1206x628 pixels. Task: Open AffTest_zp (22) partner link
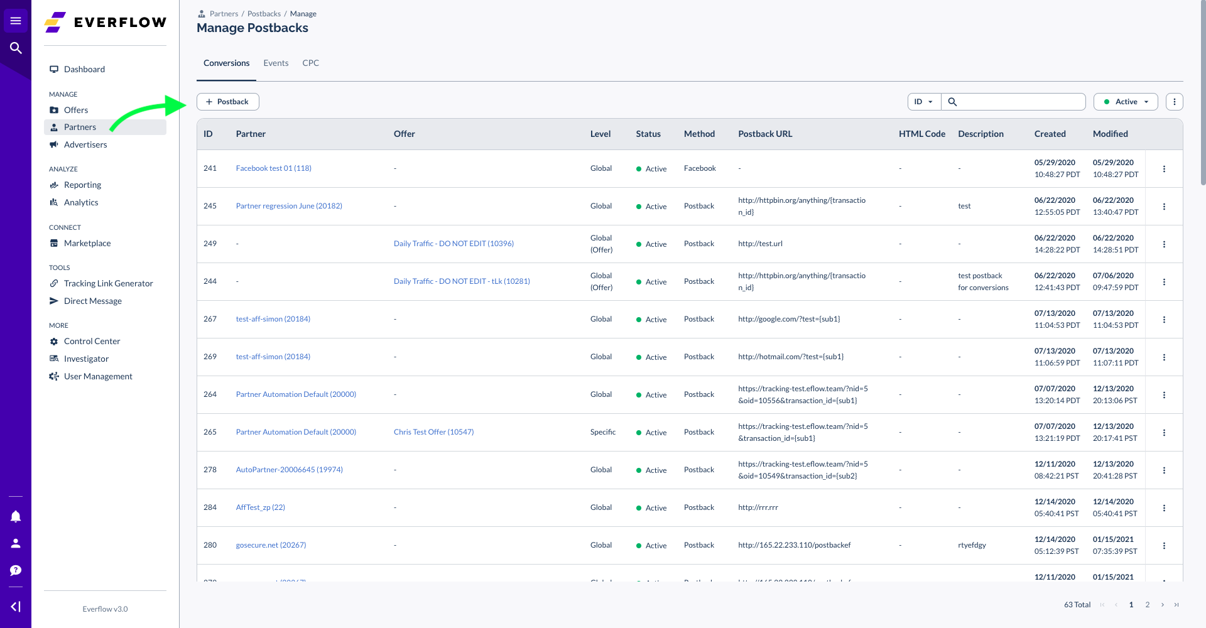260,507
